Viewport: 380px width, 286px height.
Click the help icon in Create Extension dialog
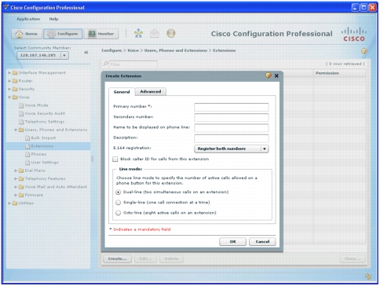pyautogui.click(x=269, y=75)
